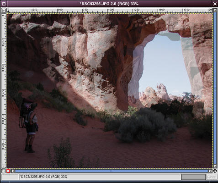Disable Quick Mask with the dashed-outline selection button
Screen dimensions: 218x183
[3, 171]
